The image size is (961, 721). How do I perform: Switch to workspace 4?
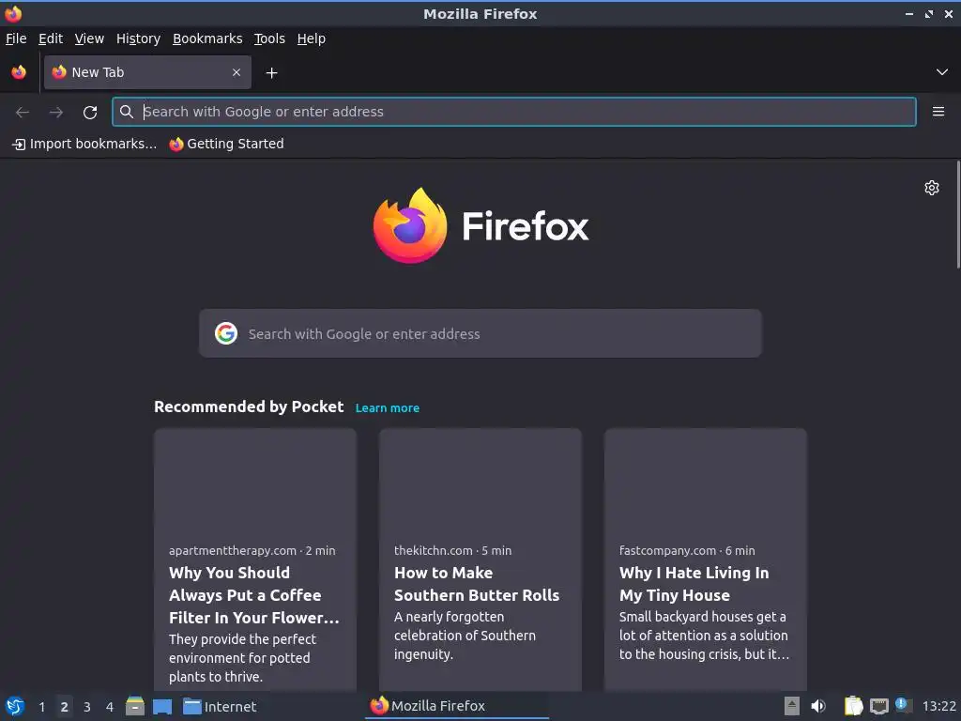[110, 707]
